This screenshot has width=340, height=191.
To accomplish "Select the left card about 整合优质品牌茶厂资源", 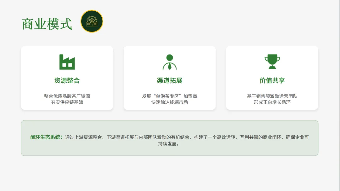I will pos(67,78).
